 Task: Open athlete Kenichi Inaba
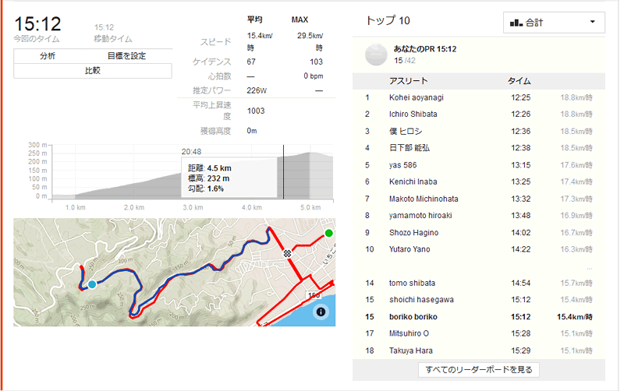(413, 181)
